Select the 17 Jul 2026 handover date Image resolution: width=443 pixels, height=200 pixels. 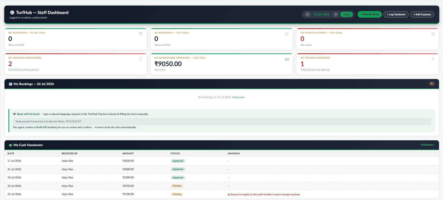14,161
